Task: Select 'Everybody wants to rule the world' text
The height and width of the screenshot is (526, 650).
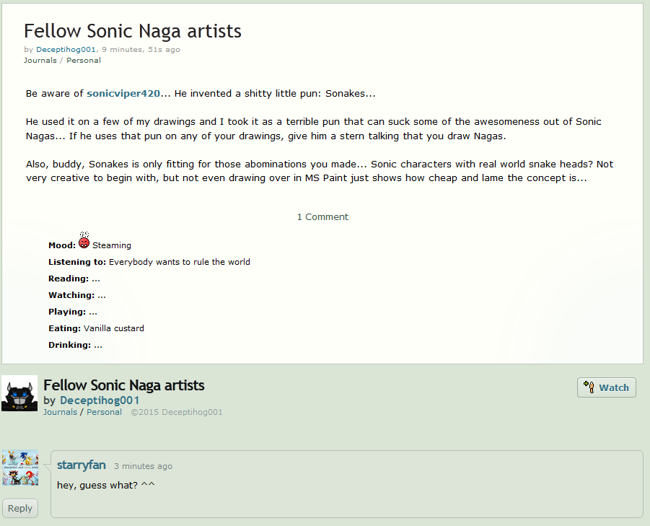Action: point(180,262)
